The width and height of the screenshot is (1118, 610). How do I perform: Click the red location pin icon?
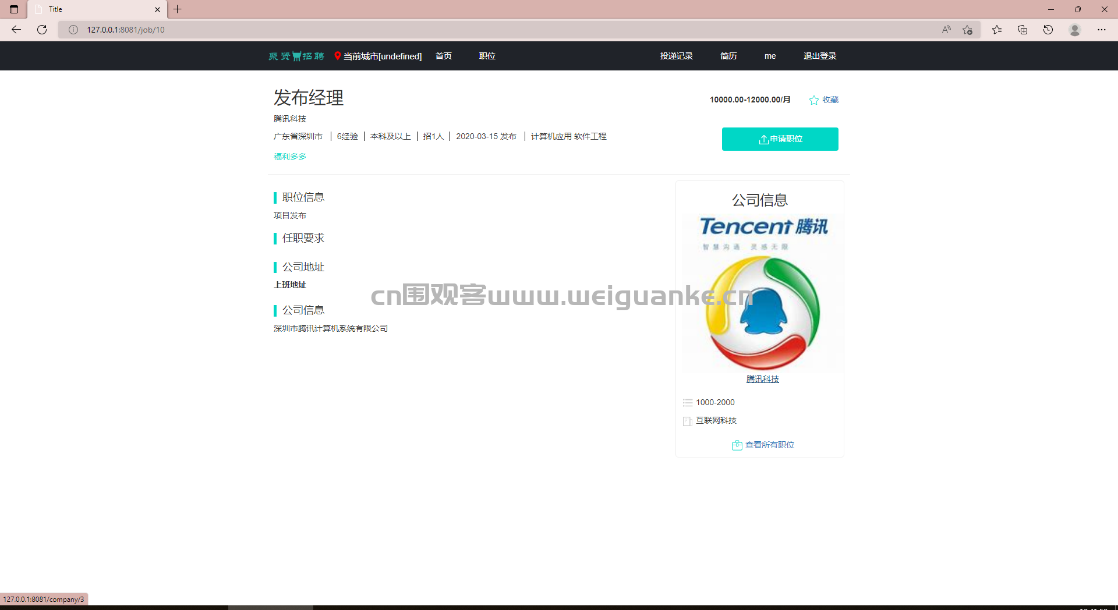pos(337,56)
